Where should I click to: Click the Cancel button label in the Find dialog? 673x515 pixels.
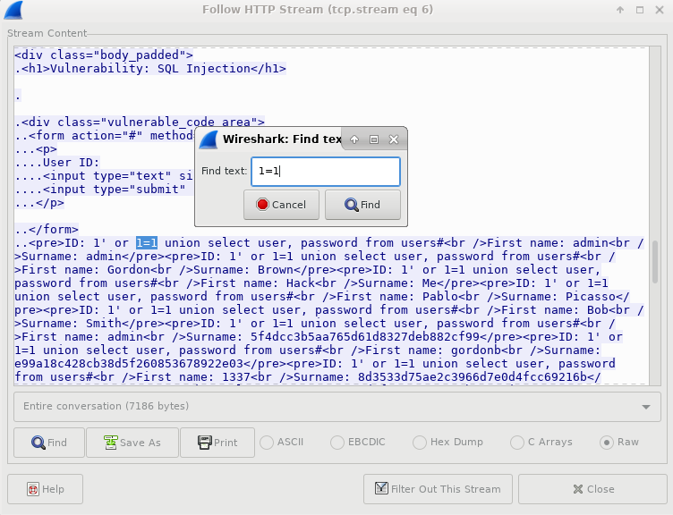pyautogui.click(x=289, y=205)
